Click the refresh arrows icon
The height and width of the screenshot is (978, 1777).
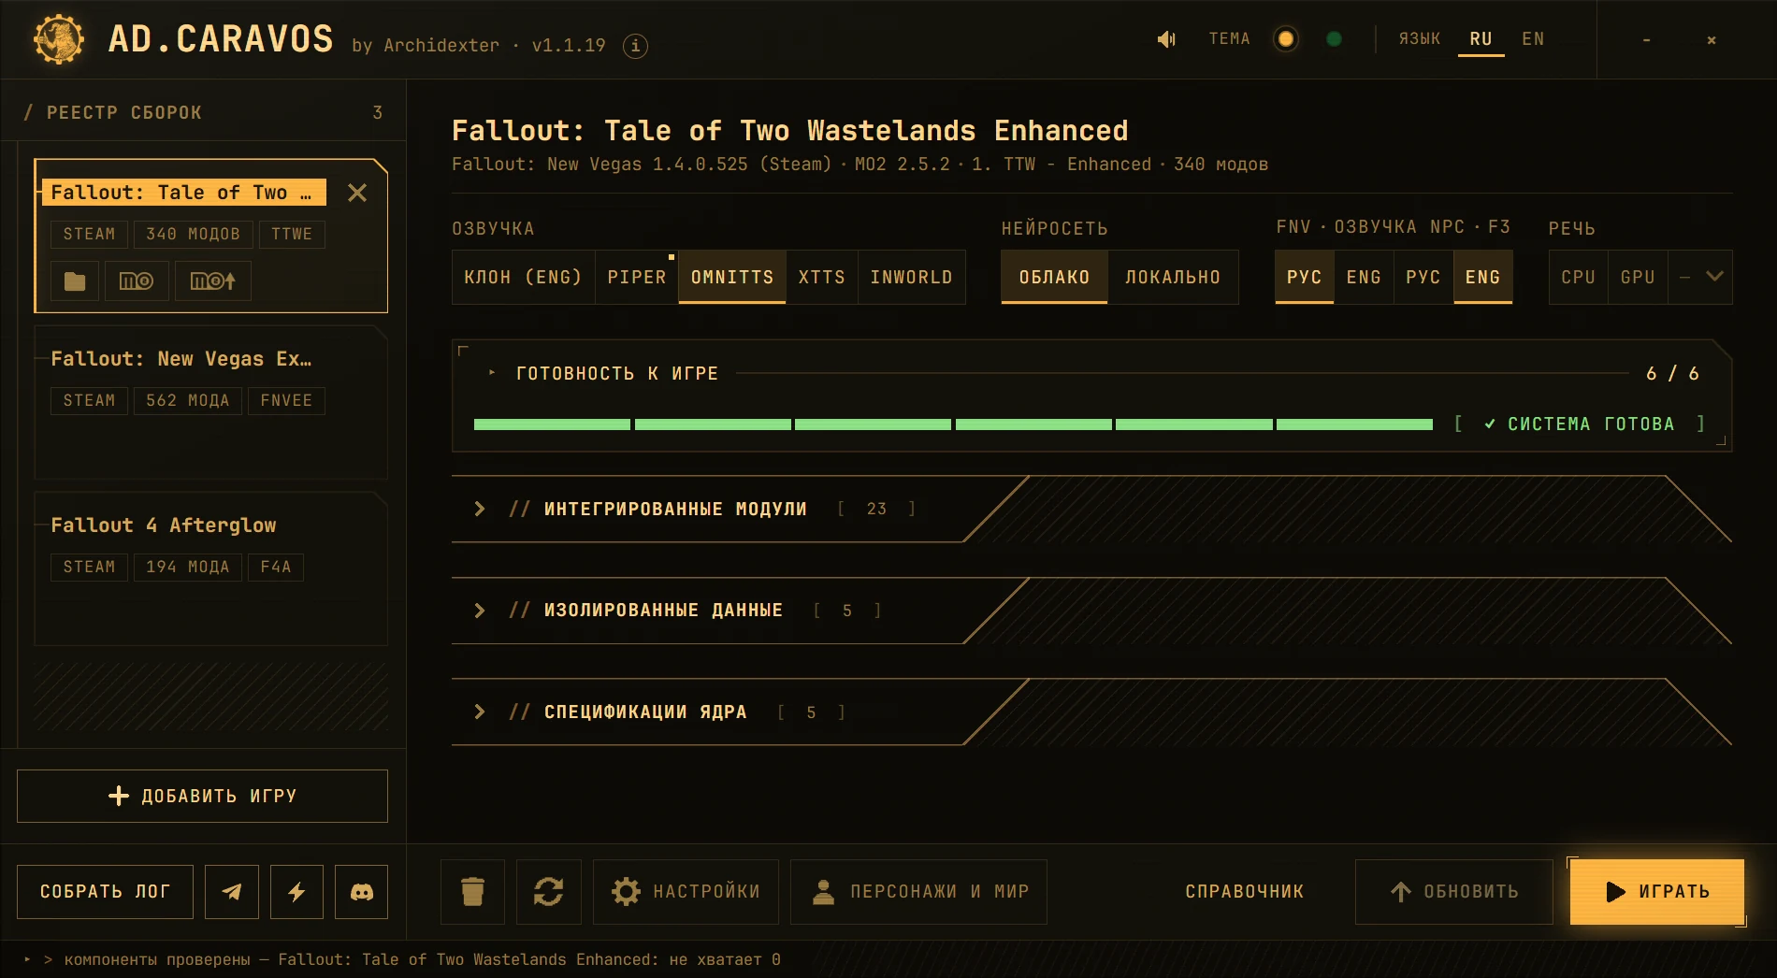click(549, 892)
